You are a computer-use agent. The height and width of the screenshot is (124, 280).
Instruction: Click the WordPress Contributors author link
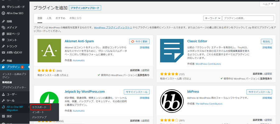point(208,64)
